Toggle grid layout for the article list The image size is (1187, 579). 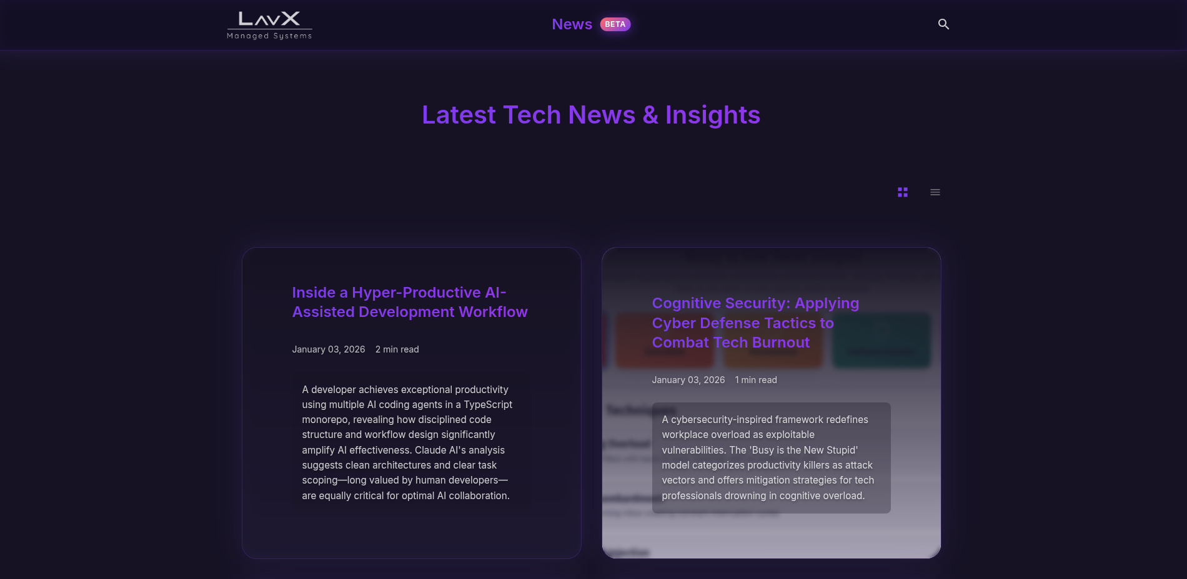[902, 192]
